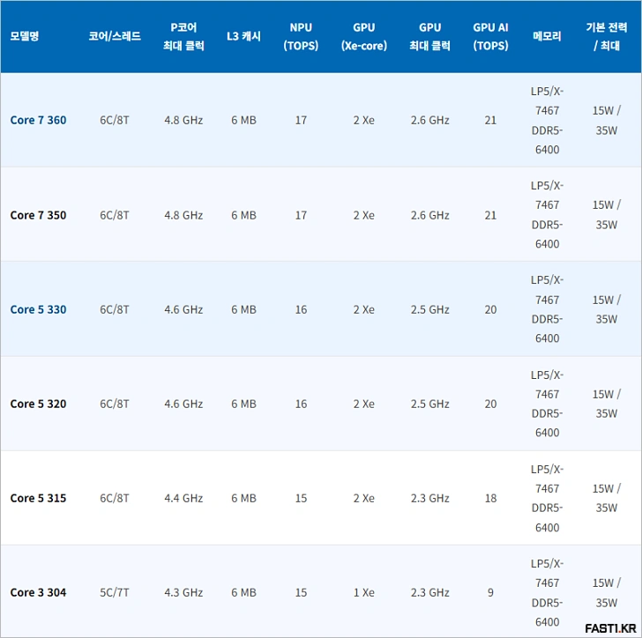Click the 5C/7T cell for Core 3 304
The image size is (642, 638).
[x=115, y=592]
